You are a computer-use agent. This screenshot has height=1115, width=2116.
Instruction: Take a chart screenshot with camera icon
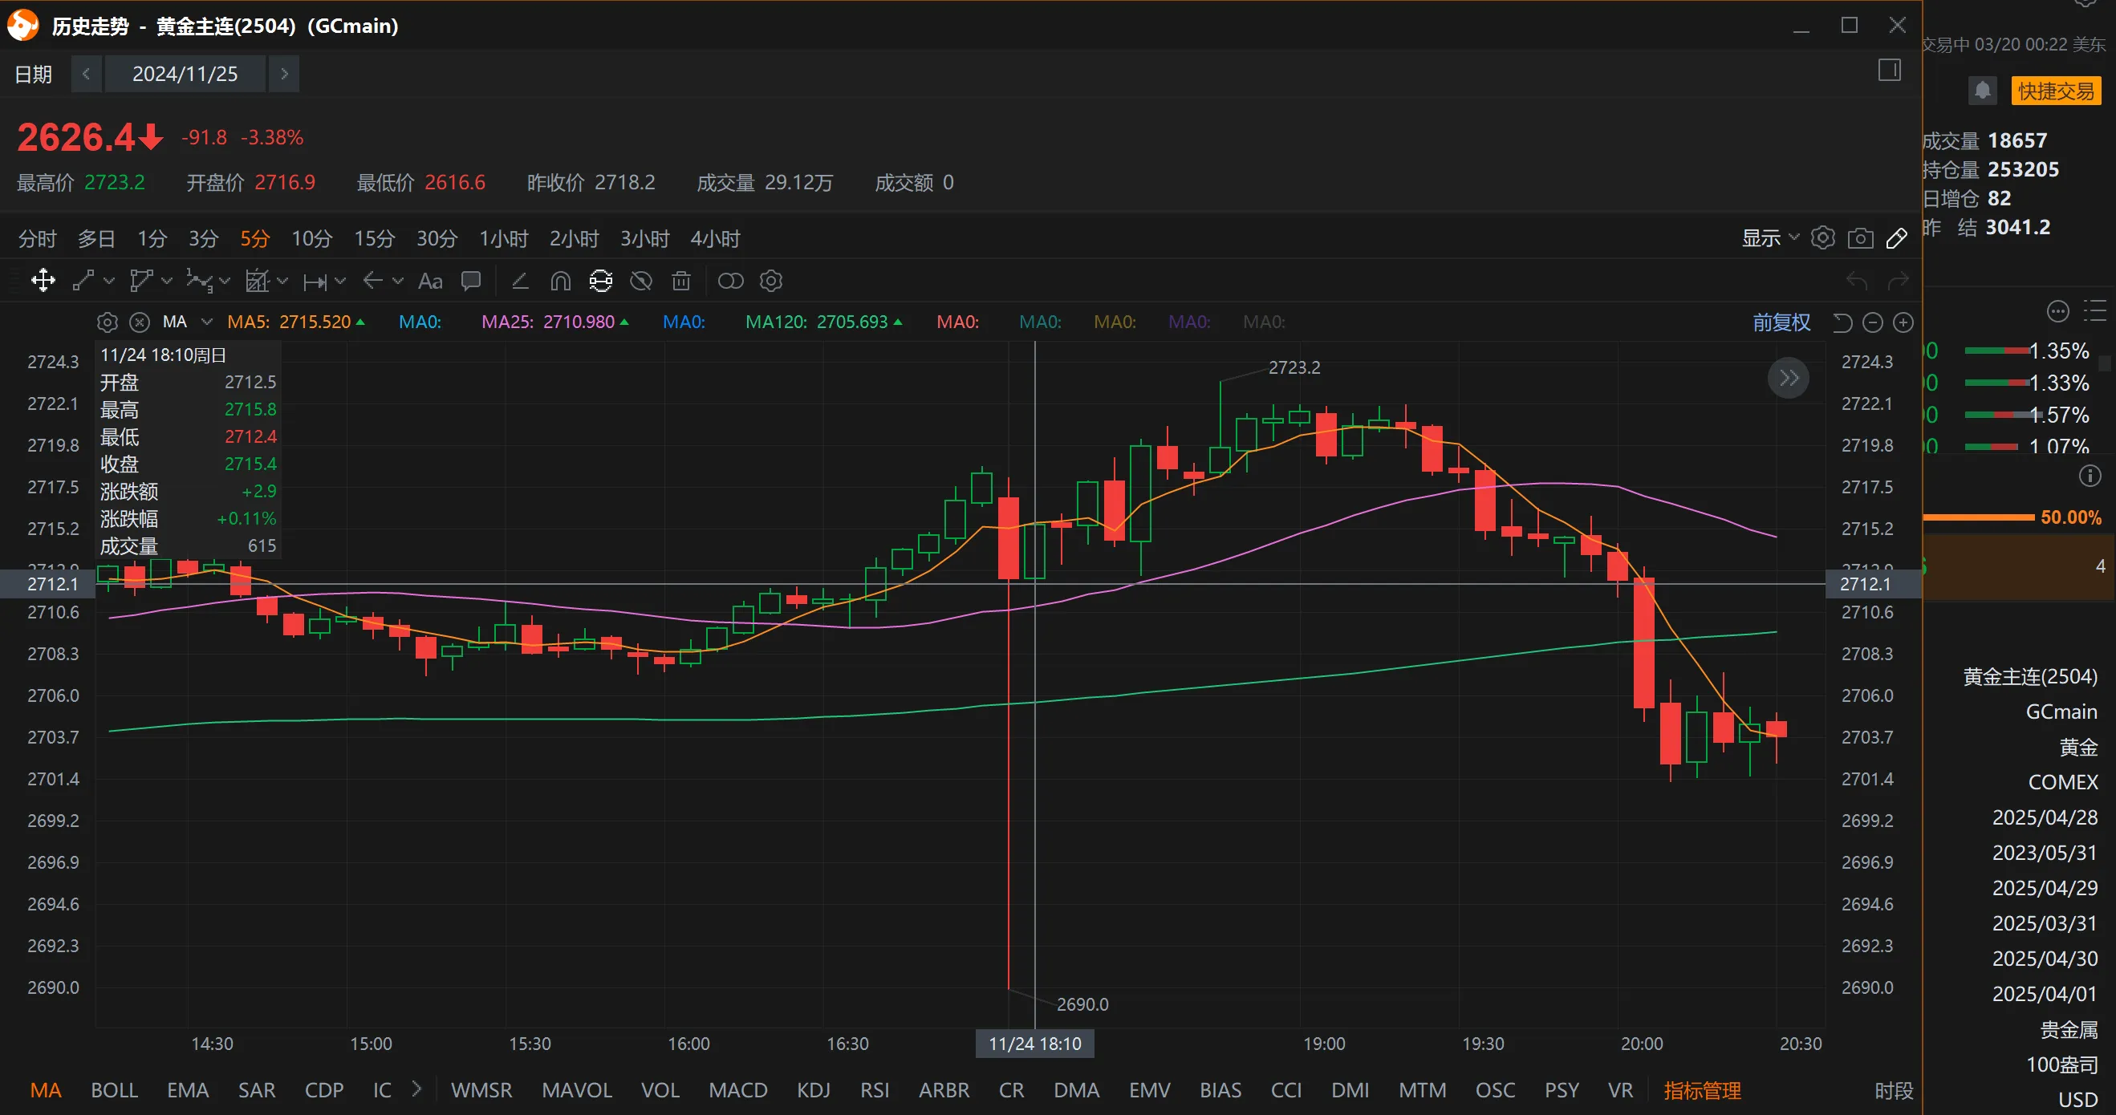tap(1861, 238)
